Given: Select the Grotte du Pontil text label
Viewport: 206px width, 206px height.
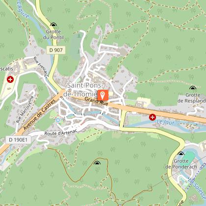Looking at the screenshot, I should pos(53,34).
